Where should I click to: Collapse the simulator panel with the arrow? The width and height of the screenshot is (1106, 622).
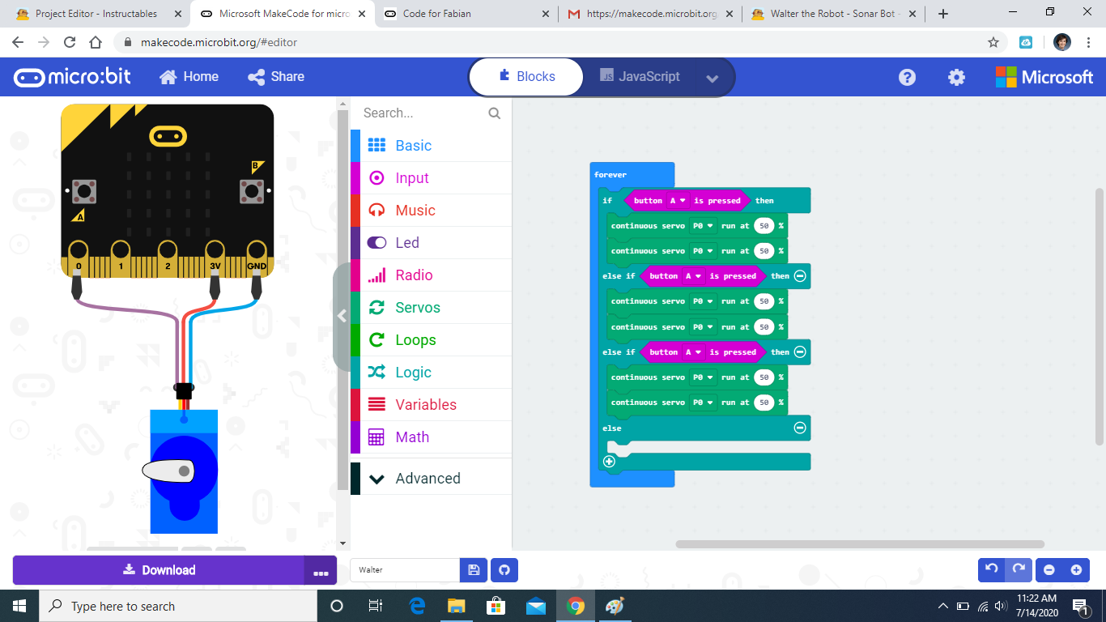(342, 316)
